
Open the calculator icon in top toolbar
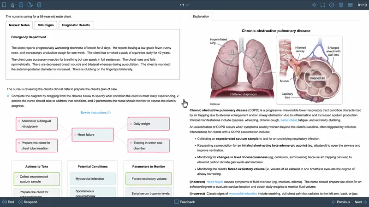pyautogui.click(x=39, y=5)
